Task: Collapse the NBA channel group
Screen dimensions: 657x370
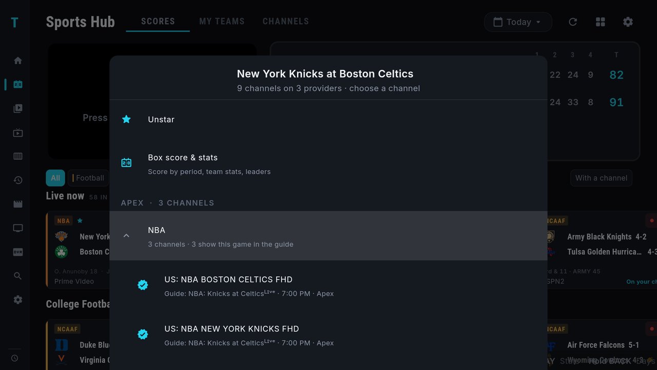Action: [x=328, y=236]
